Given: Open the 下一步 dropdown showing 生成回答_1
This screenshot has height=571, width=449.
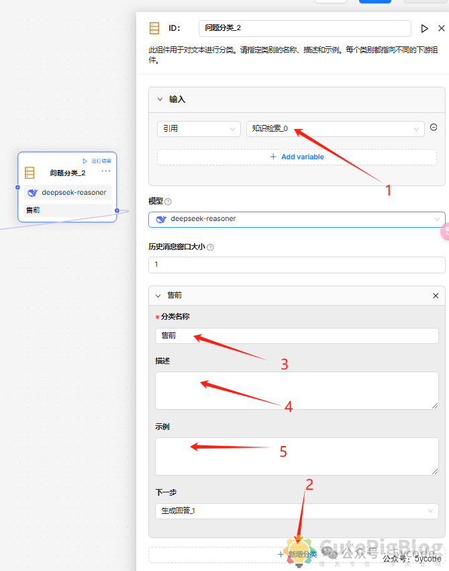Looking at the screenshot, I should (x=296, y=511).
